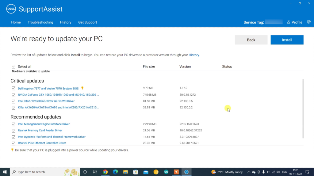
Task: Open Task View in taskbar
Action: click(95, 172)
